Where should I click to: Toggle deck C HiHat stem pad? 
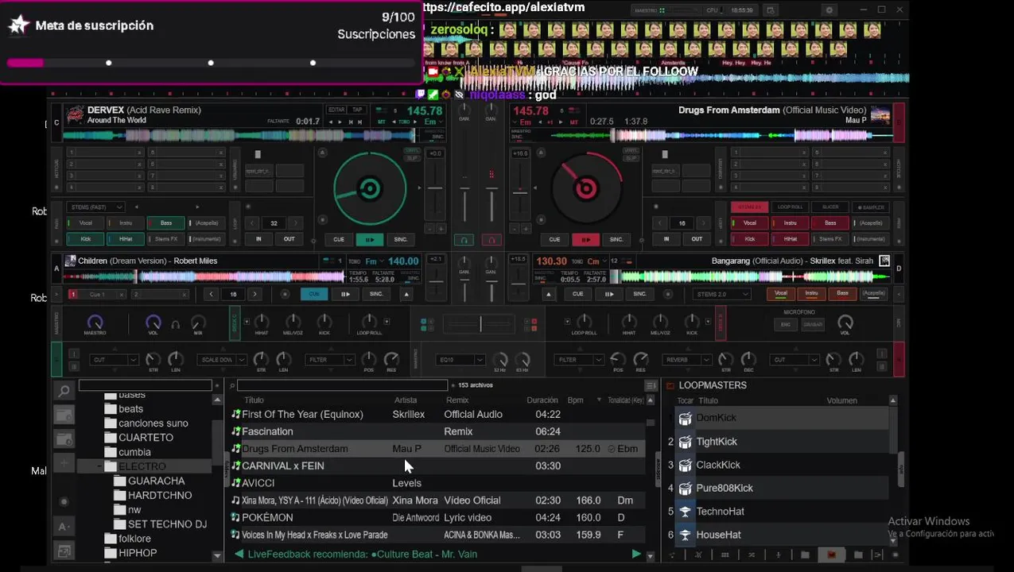pos(126,238)
